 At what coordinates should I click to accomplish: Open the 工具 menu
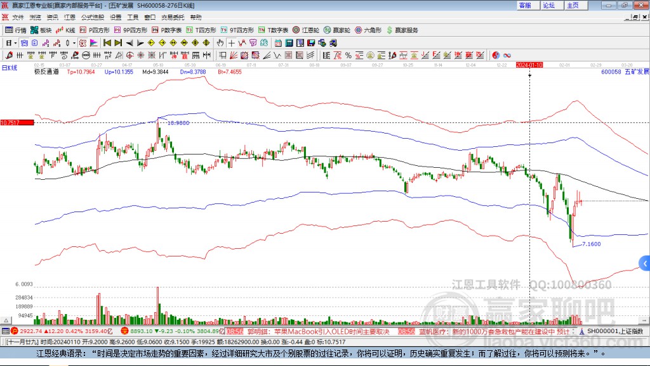click(133, 17)
